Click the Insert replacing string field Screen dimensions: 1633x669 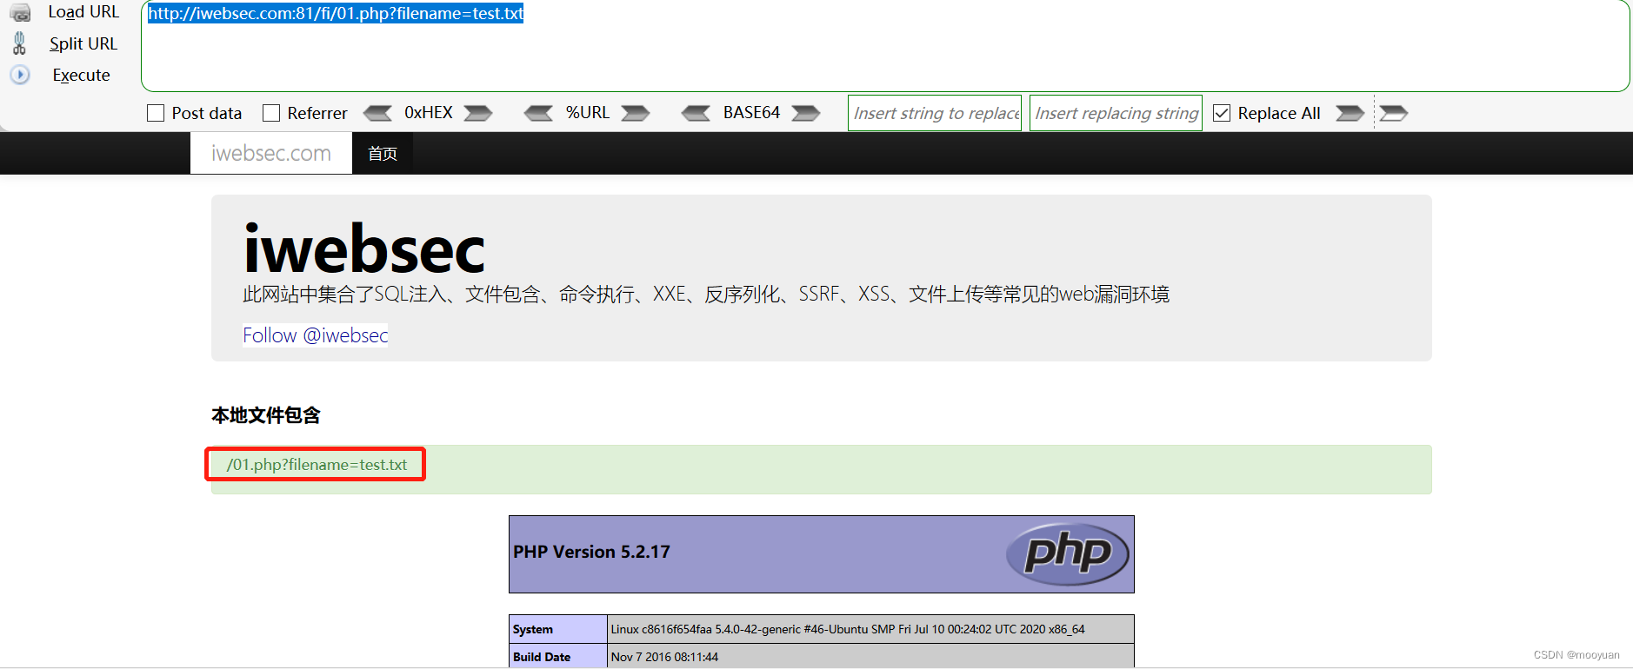point(1116,113)
